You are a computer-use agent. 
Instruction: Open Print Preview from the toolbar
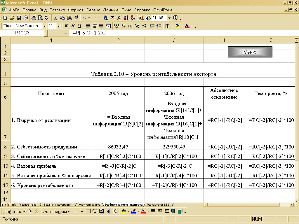point(40,18)
